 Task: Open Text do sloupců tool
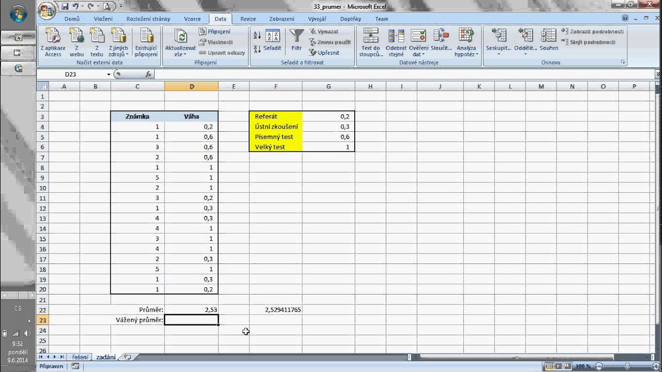click(371, 43)
